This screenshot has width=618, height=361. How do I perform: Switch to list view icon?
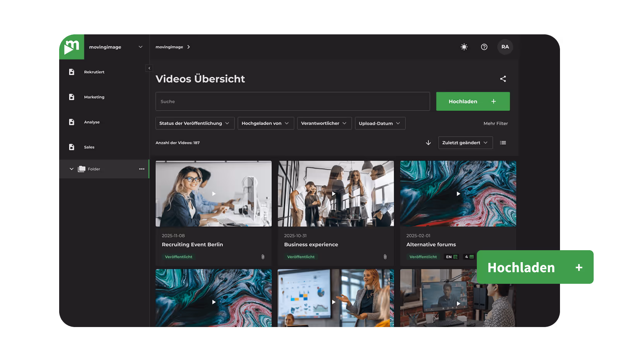[503, 142]
